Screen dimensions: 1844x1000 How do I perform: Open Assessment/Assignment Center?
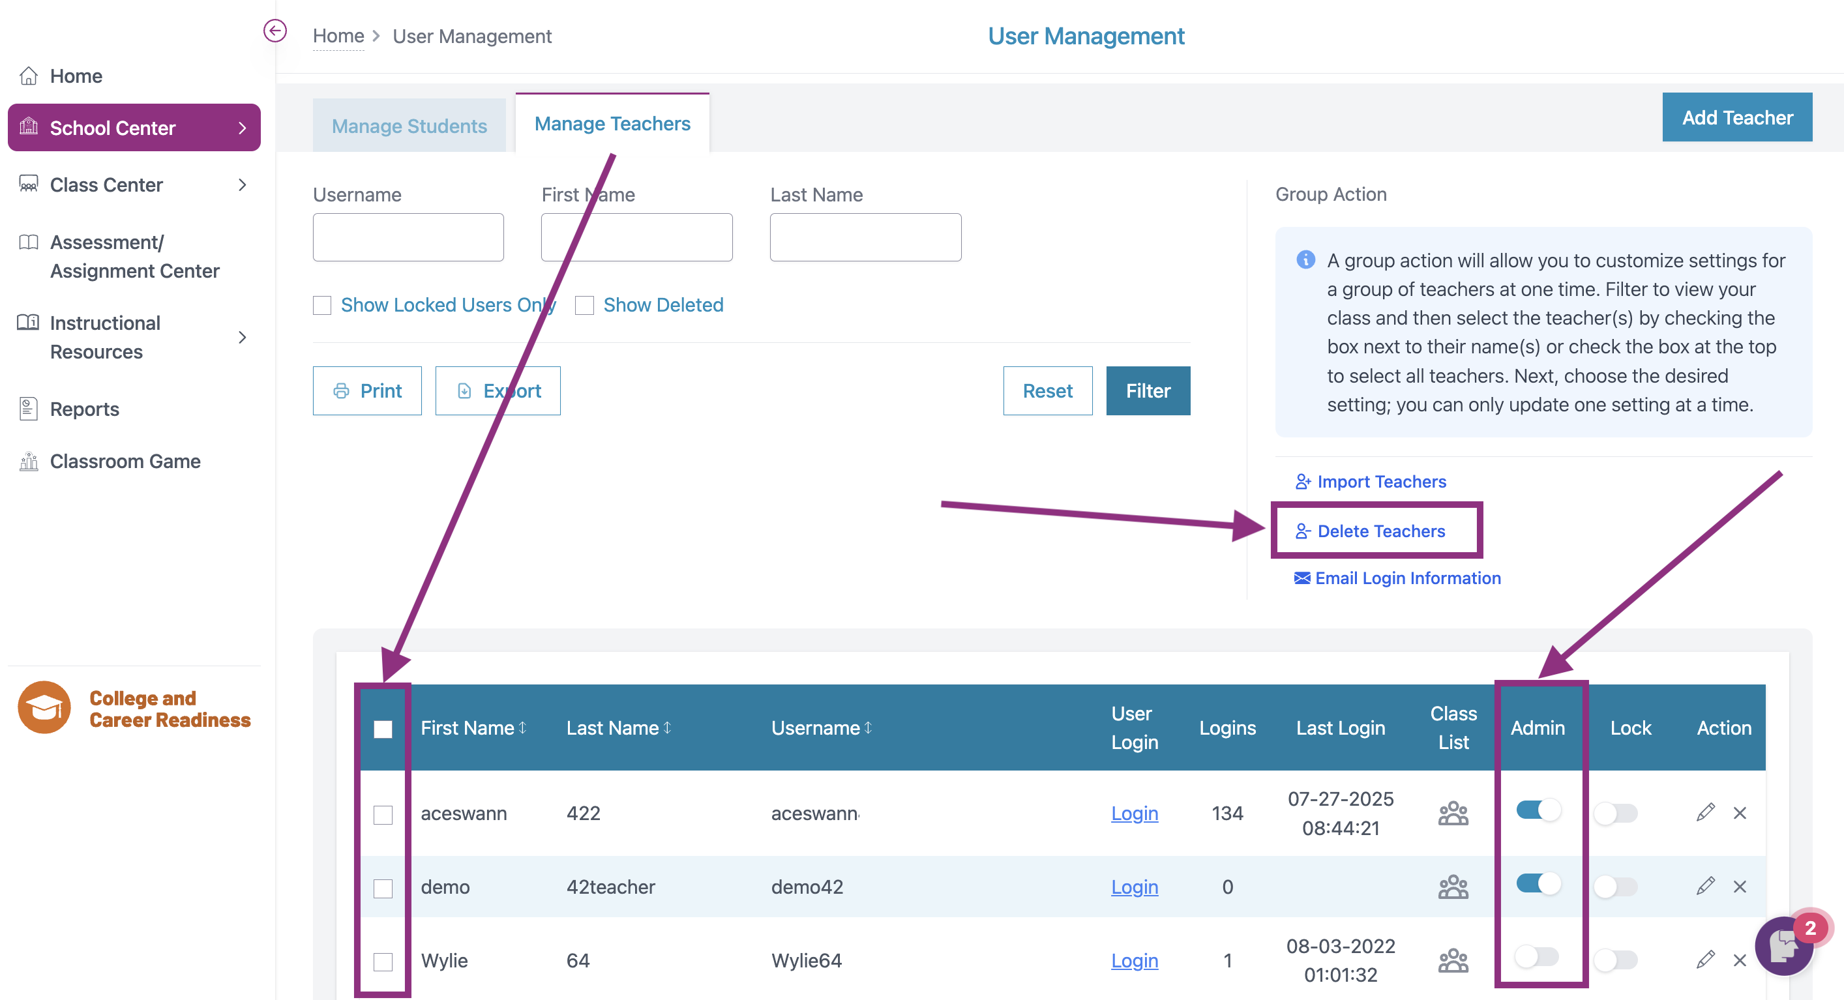134,256
